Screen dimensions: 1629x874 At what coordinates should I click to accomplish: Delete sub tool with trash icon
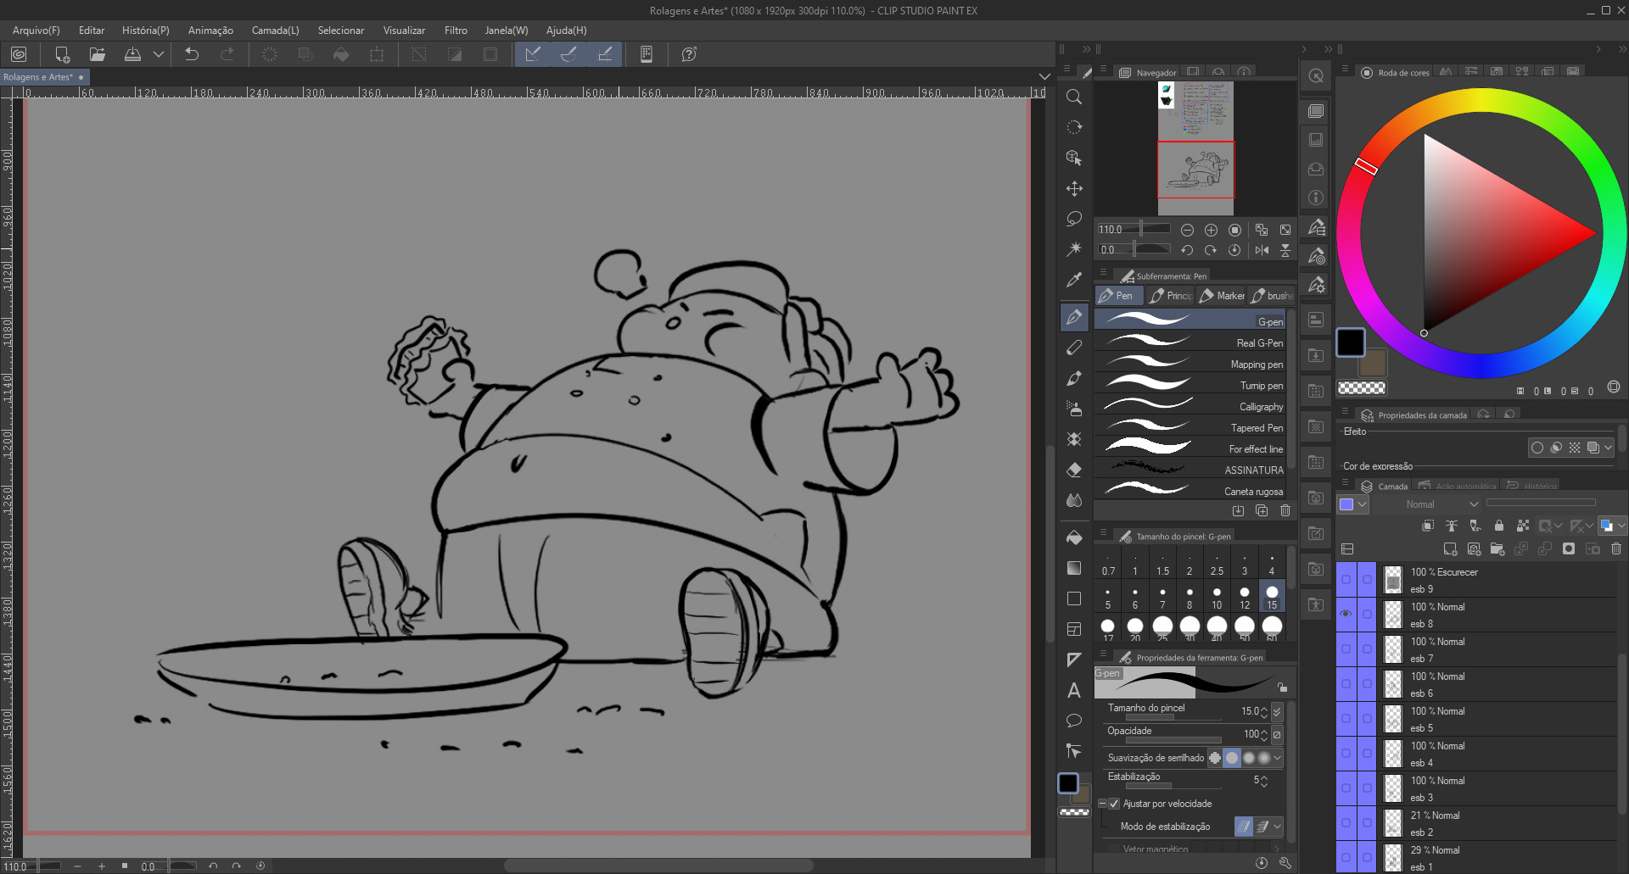[1285, 510]
